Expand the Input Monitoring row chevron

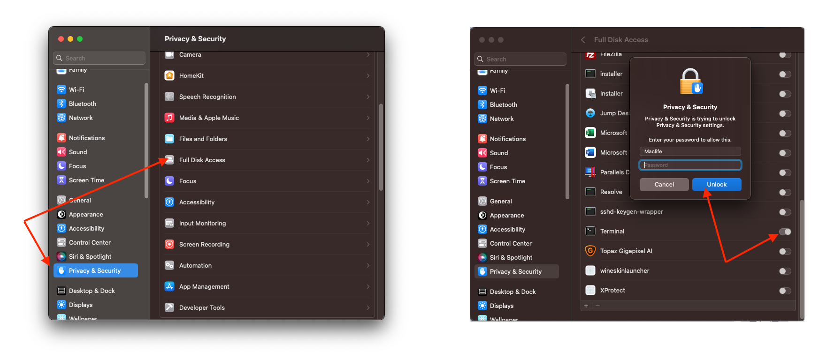(368, 223)
